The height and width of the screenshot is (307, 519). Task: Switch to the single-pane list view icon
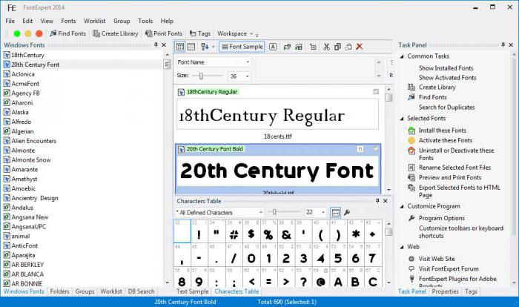(191, 47)
